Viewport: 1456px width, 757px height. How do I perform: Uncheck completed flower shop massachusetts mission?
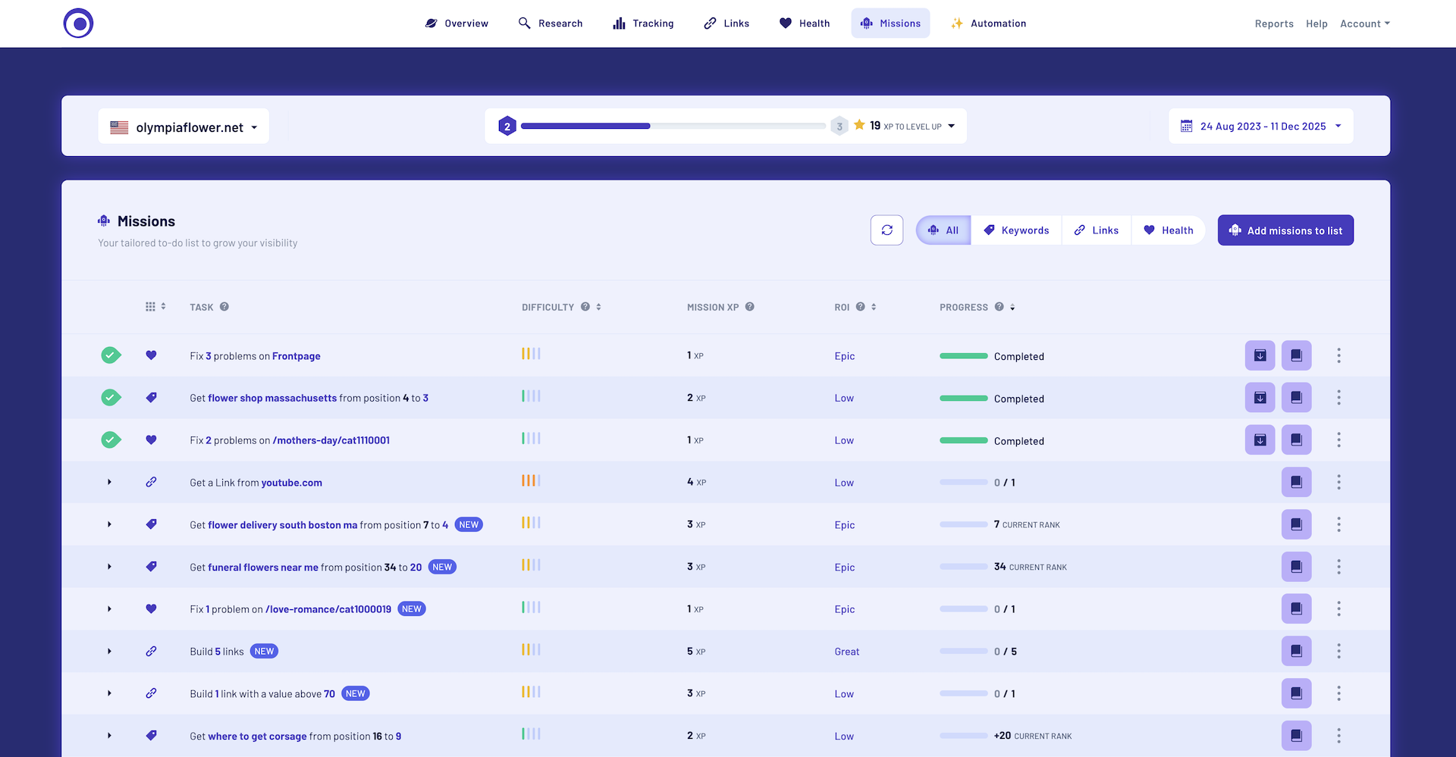[x=111, y=398]
